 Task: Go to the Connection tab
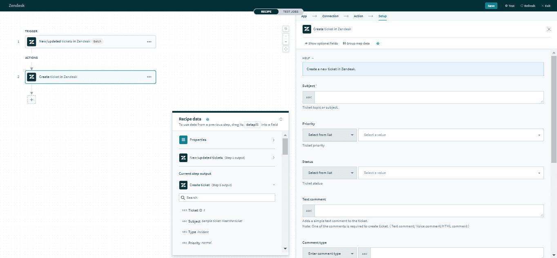click(330, 16)
